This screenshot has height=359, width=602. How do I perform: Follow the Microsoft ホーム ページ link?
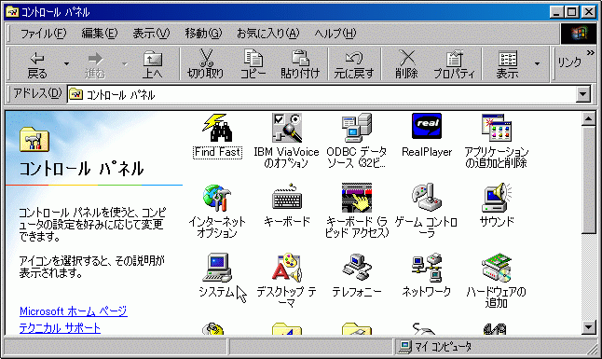click(x=74, y=311)
